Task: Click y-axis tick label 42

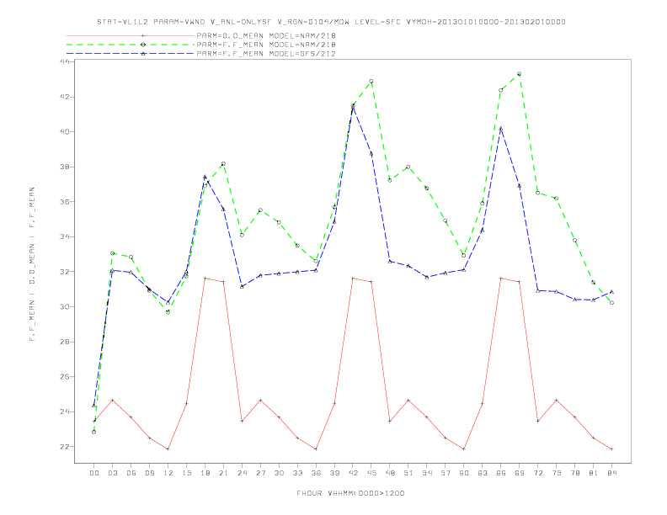Action: pyautogui.click(x=65, y=97)
